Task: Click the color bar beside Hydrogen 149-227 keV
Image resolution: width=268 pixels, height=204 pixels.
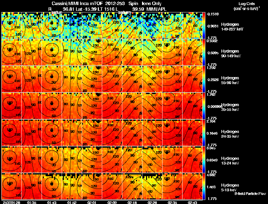Action: point(204,25)
